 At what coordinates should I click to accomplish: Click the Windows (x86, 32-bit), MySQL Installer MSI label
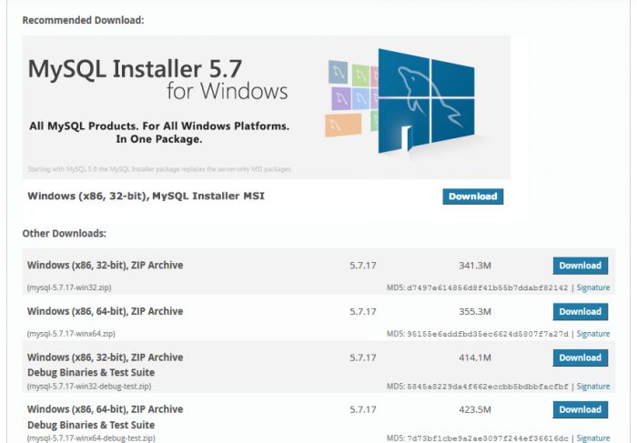(146, 196)
